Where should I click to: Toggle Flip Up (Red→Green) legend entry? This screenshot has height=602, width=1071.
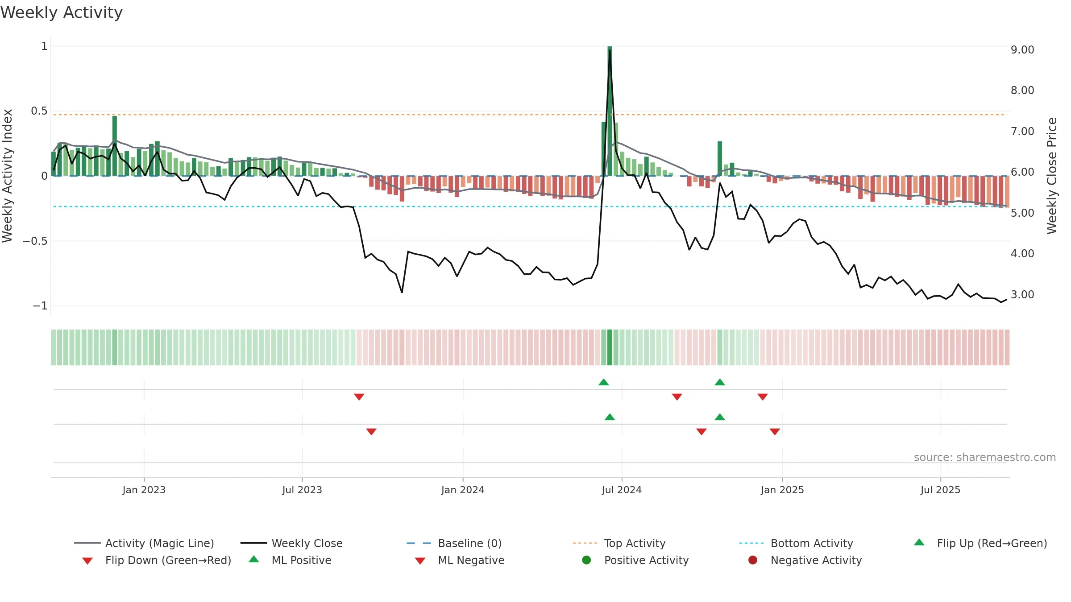coord(980,543)
